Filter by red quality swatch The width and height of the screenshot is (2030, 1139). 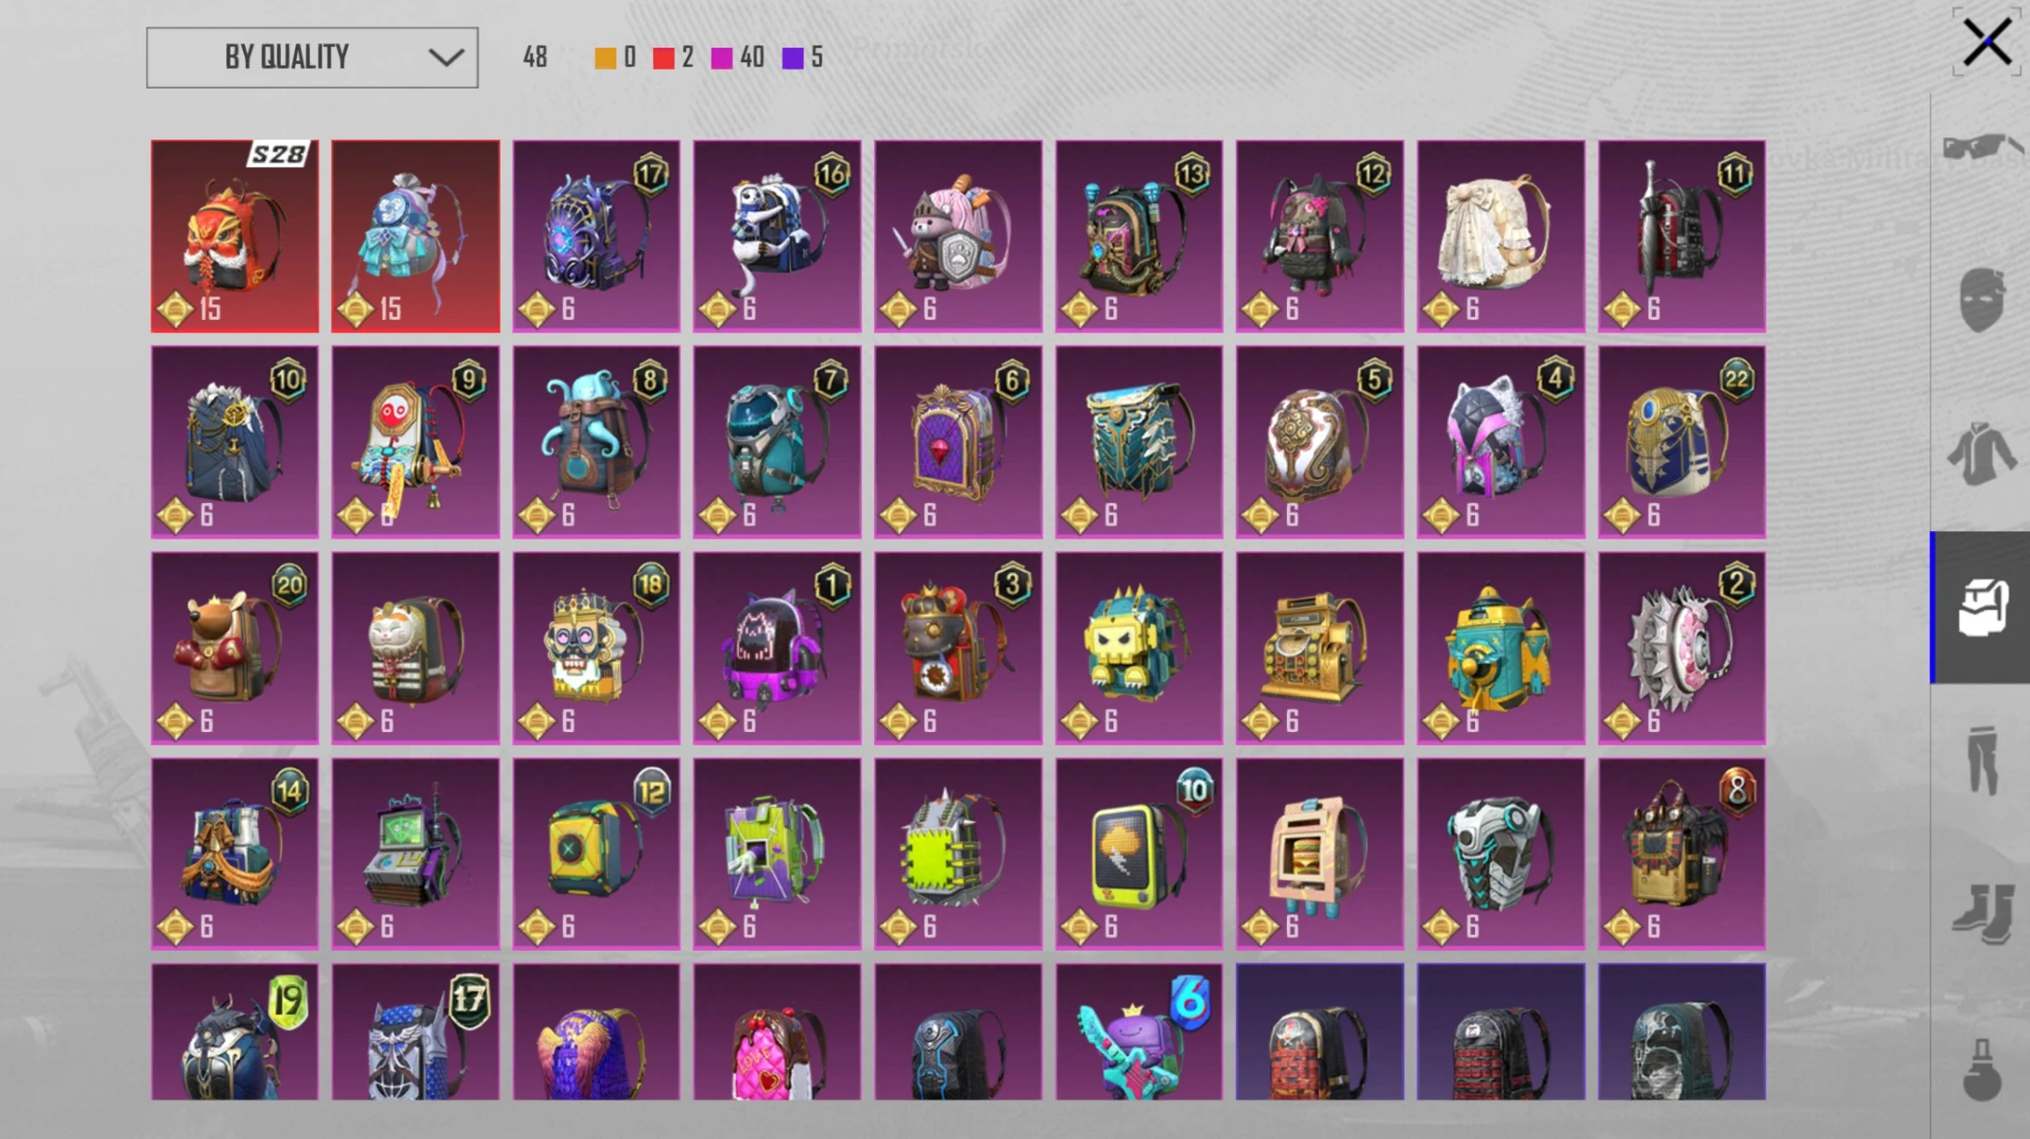664,58
